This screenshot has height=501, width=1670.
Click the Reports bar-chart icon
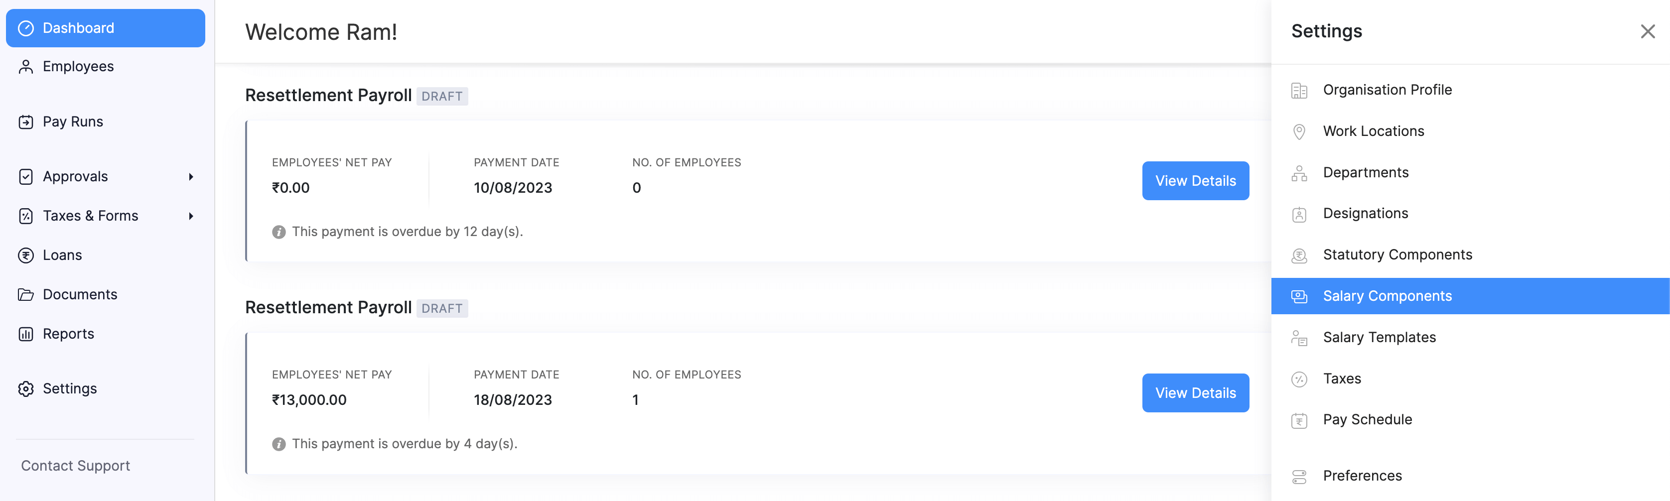pyautogui.click(x=26, y=333)
